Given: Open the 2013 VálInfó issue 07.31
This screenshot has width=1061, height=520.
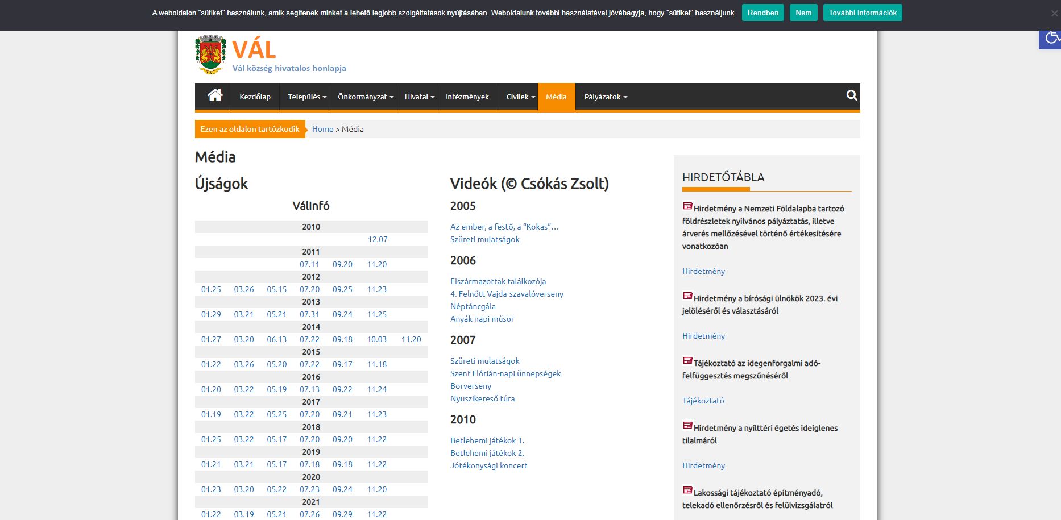Looking at the screenshot, I should 309,314.
